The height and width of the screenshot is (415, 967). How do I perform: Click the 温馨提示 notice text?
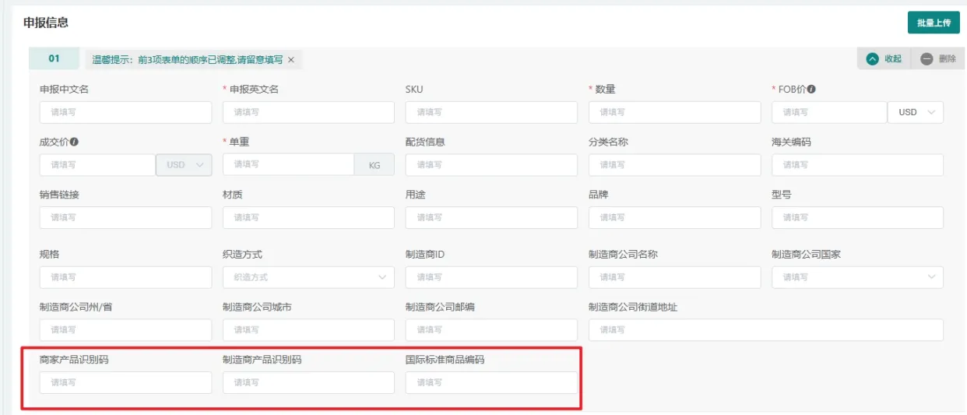[188, 59]
